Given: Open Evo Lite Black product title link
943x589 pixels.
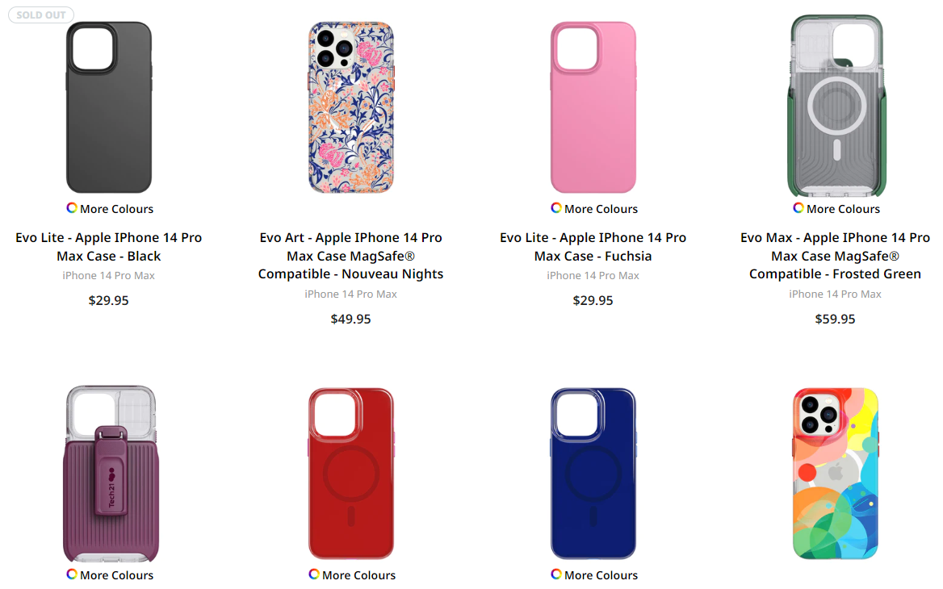Looking at the screenshot, I should click(109, 246).
